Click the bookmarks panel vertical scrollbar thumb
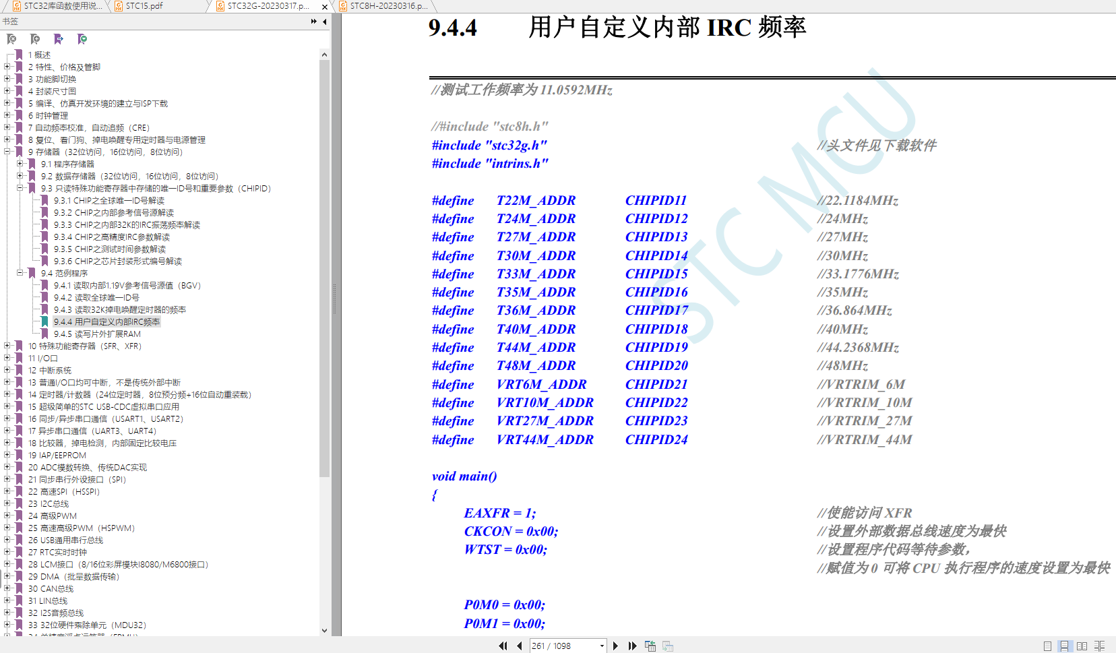This screenshot has width=1116, height=653. [x=324, y=268]
